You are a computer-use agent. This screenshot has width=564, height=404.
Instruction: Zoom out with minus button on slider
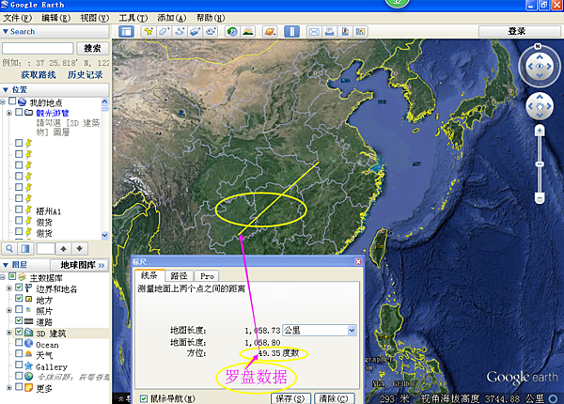coord(540,197)
